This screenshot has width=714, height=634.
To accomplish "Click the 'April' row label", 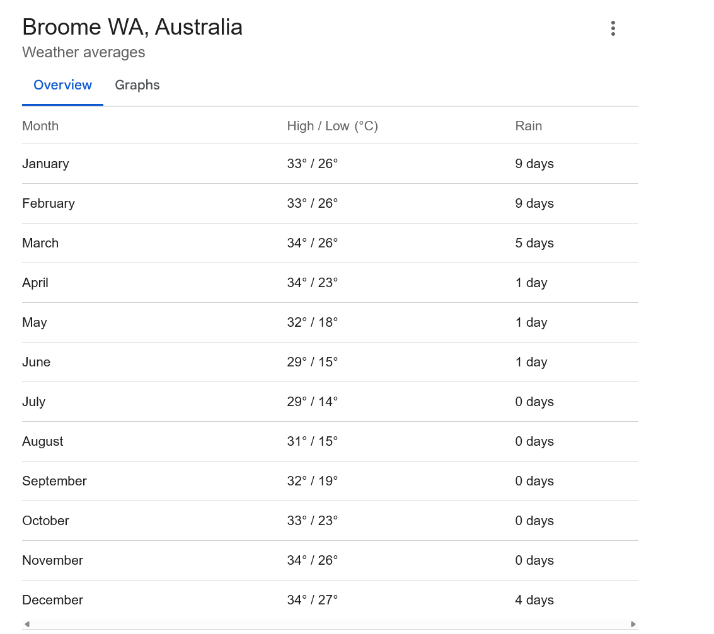I will point(35,283).
